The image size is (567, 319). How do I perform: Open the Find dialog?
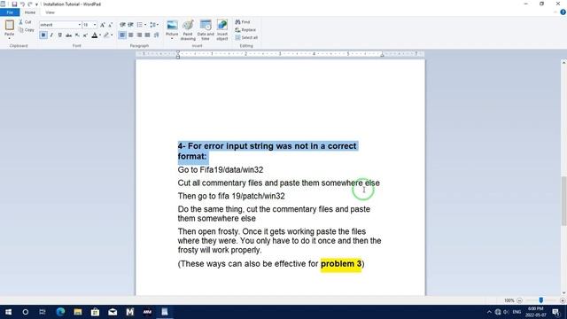(x=243, y=22)
